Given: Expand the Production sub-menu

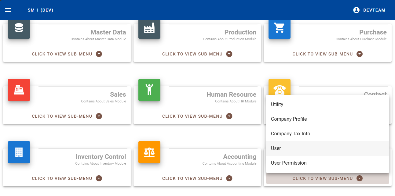Looking at the screenshot, I should point(197,54).
